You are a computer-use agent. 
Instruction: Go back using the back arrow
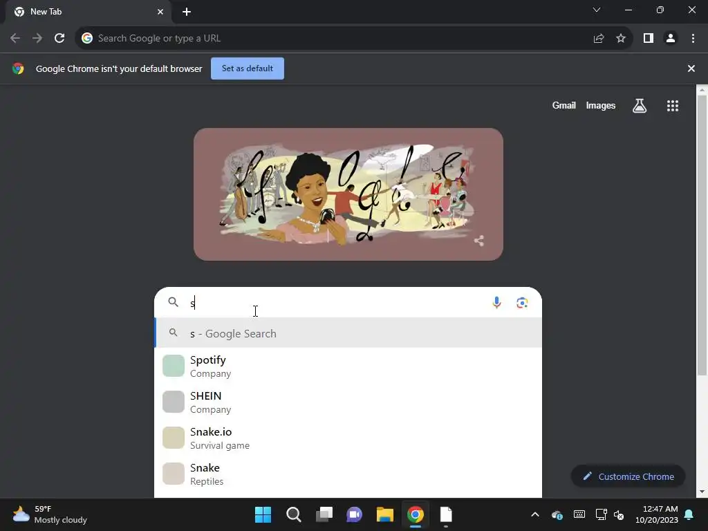click(15, 39)
